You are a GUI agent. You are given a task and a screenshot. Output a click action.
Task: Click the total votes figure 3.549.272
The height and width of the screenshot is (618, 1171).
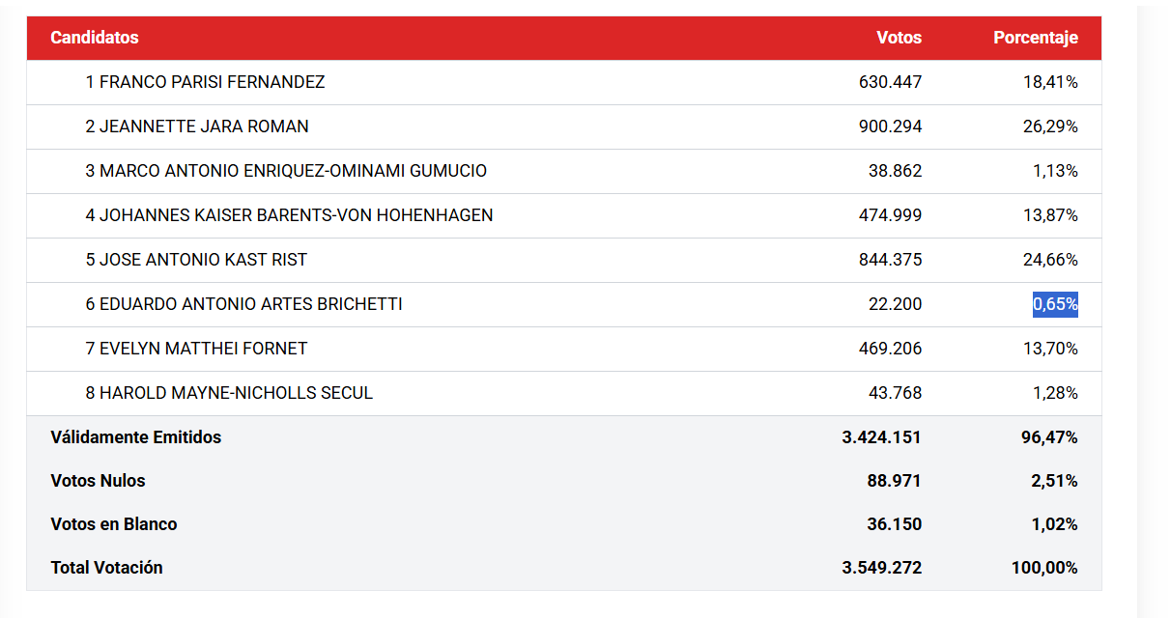[x=881, y=568]
